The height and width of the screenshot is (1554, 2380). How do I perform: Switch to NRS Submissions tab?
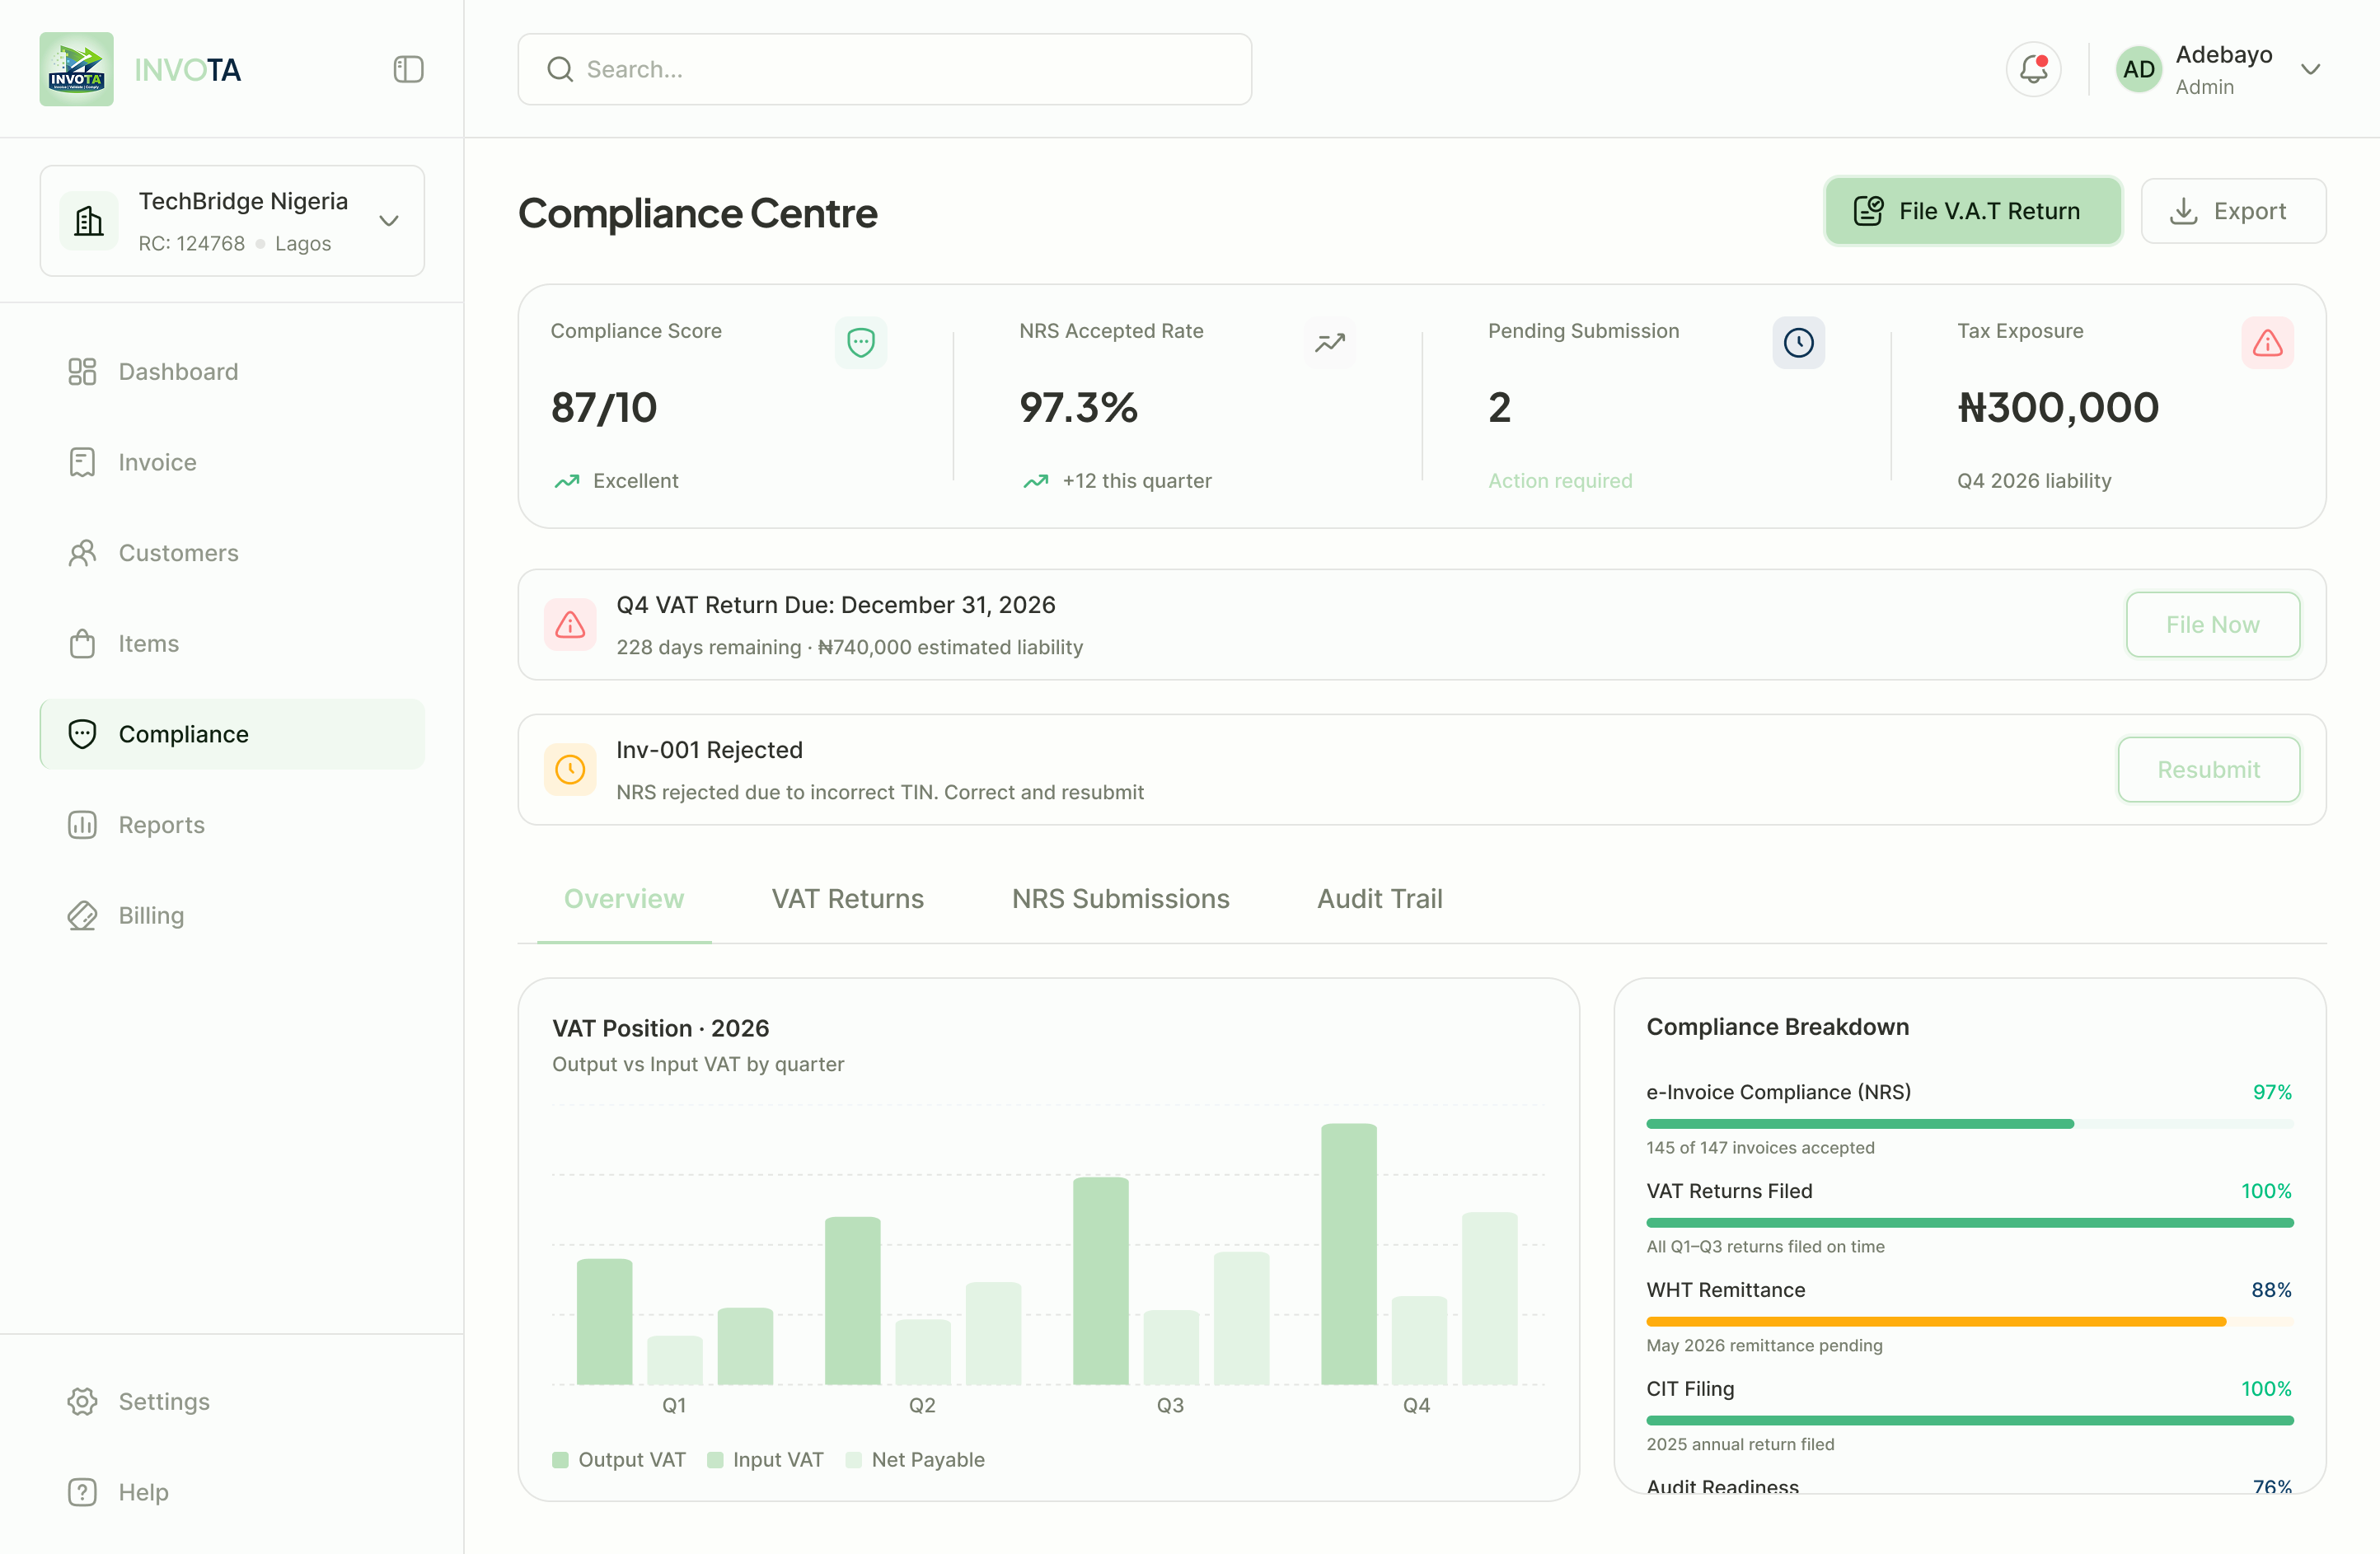tap(1120, 899)
